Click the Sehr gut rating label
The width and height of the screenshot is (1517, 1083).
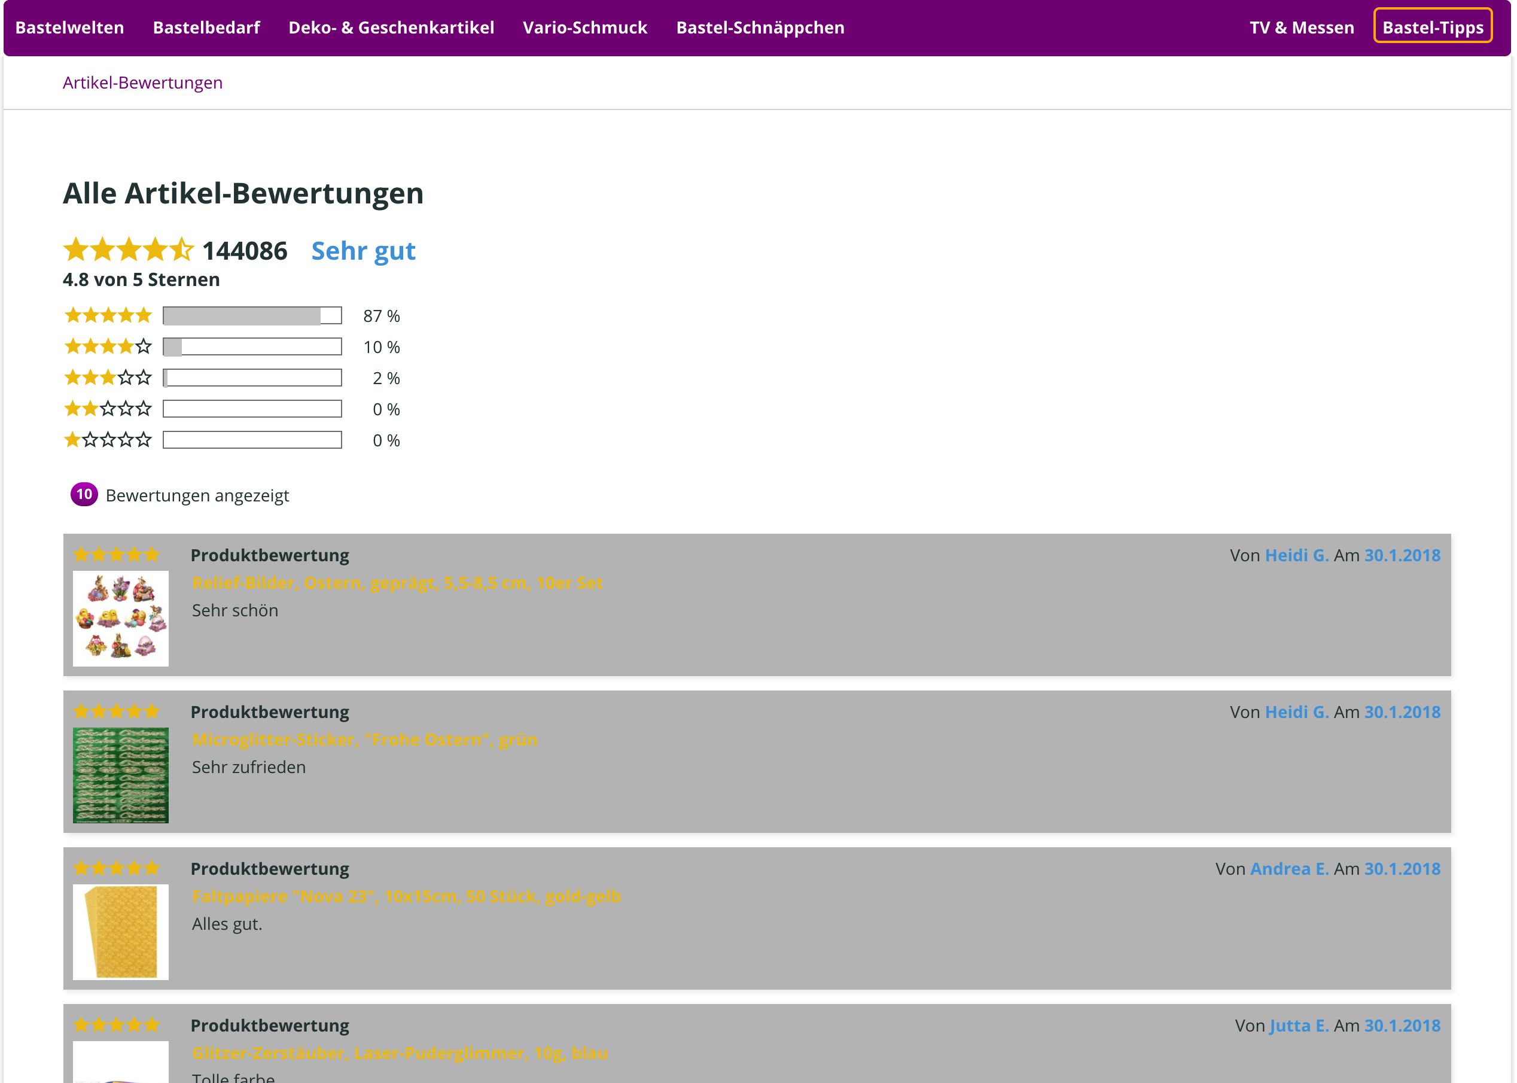tap(363, 251)
